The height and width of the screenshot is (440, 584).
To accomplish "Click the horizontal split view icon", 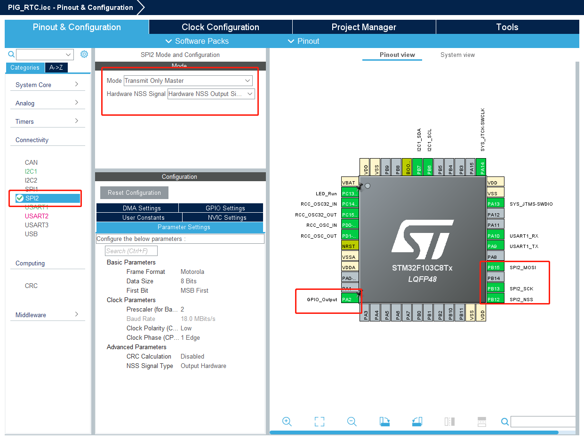I will pyautogui.click(x=481, y=422).
